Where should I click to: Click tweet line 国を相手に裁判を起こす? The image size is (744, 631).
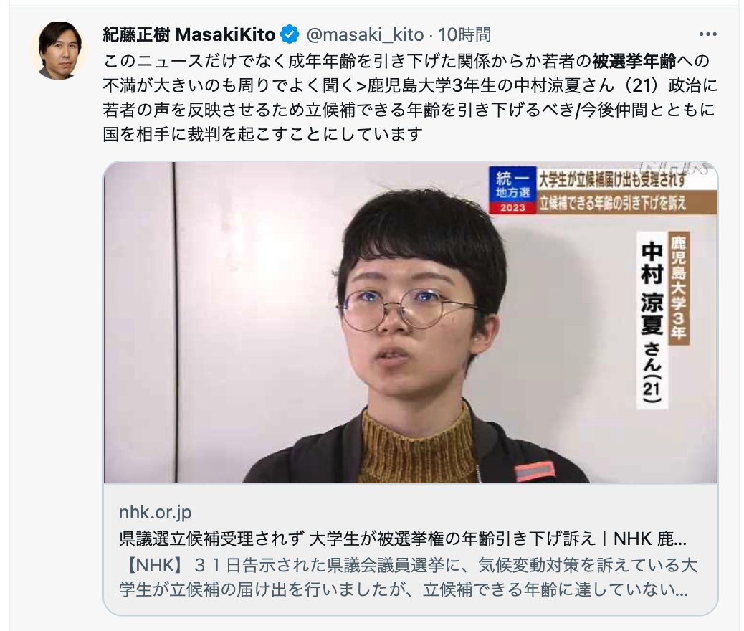262,134
